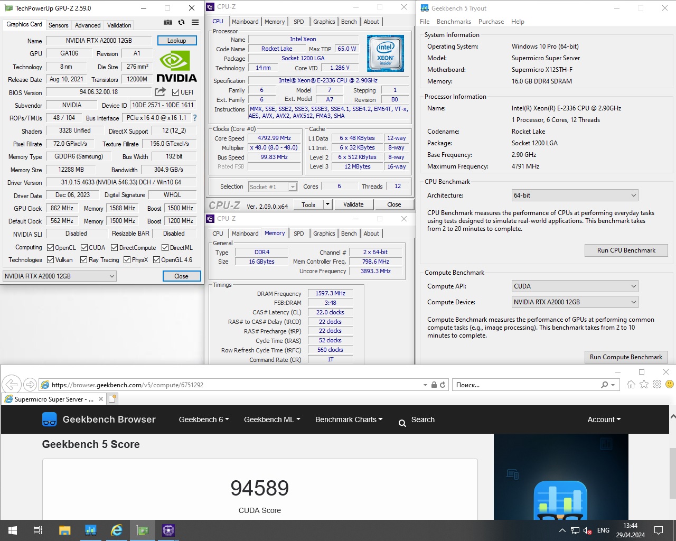676x541 pixels.
Task: Expand the Benchmark Charts menu
Action: pos(349,419)
